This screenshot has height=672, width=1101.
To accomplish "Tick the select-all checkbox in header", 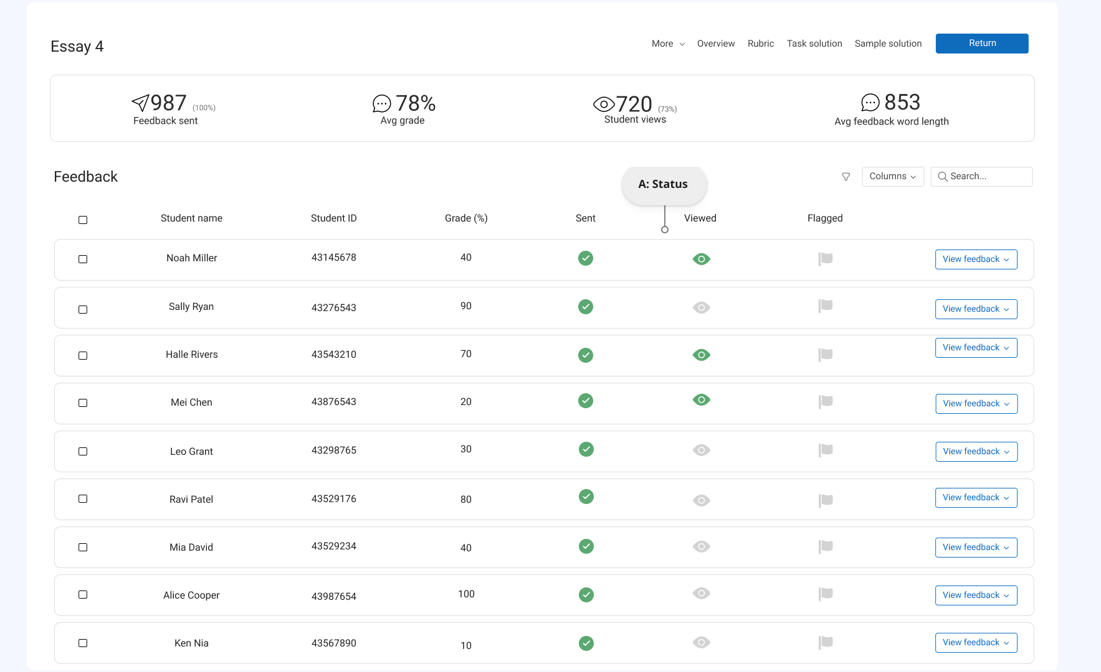I will 83,220.
